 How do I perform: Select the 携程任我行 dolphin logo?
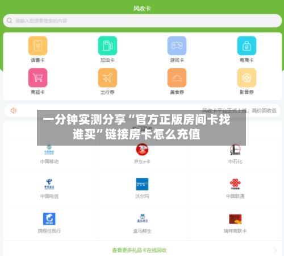click(49, 218)
